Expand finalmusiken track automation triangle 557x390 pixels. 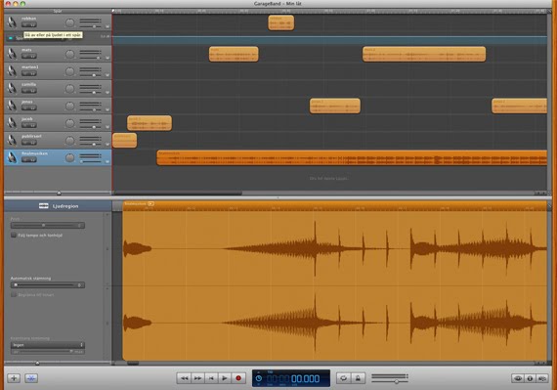tap(107, 161)
